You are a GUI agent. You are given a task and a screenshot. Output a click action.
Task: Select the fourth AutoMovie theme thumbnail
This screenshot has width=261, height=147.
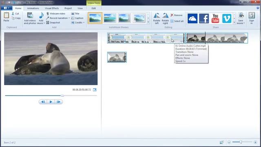pos(139,18)
